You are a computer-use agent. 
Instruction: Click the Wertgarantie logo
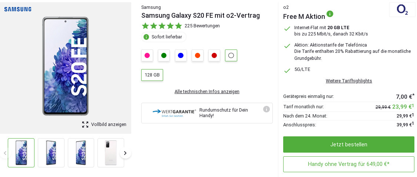point(174,113)
